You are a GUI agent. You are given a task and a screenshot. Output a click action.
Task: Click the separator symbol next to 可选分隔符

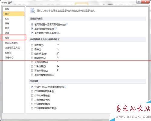[x=58, y=70]
